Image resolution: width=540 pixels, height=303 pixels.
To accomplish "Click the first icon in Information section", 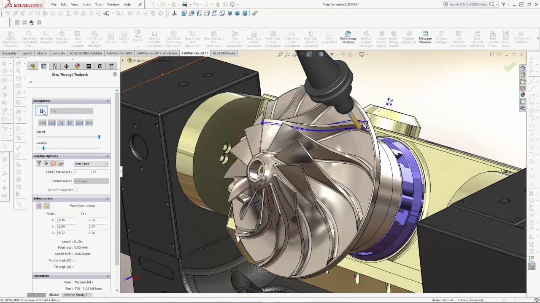I will (x=39, y=206).
